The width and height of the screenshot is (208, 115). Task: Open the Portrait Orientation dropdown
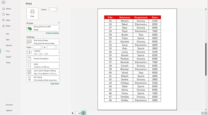43,59
